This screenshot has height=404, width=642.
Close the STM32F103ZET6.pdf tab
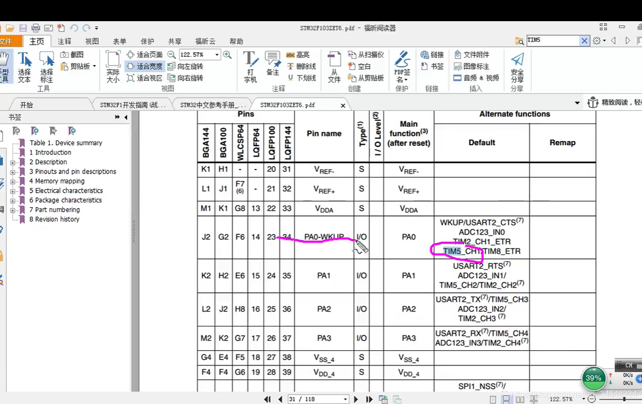pos(343,105)
